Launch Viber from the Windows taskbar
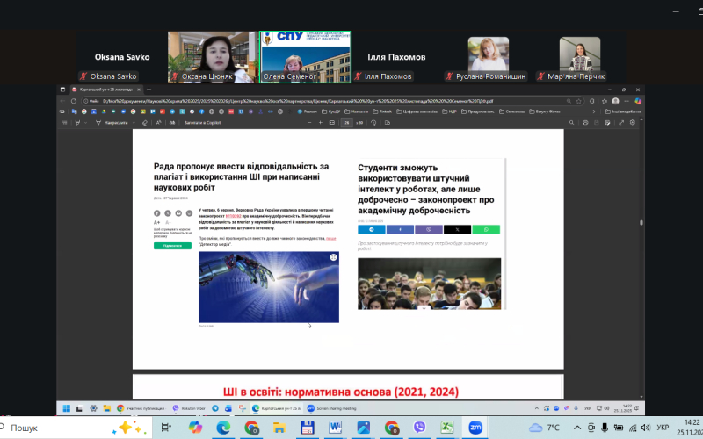 [419, 428]
